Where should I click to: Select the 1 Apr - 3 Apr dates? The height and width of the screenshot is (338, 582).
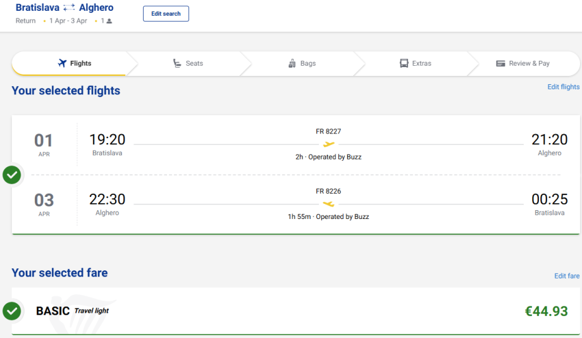pos(68,21)
